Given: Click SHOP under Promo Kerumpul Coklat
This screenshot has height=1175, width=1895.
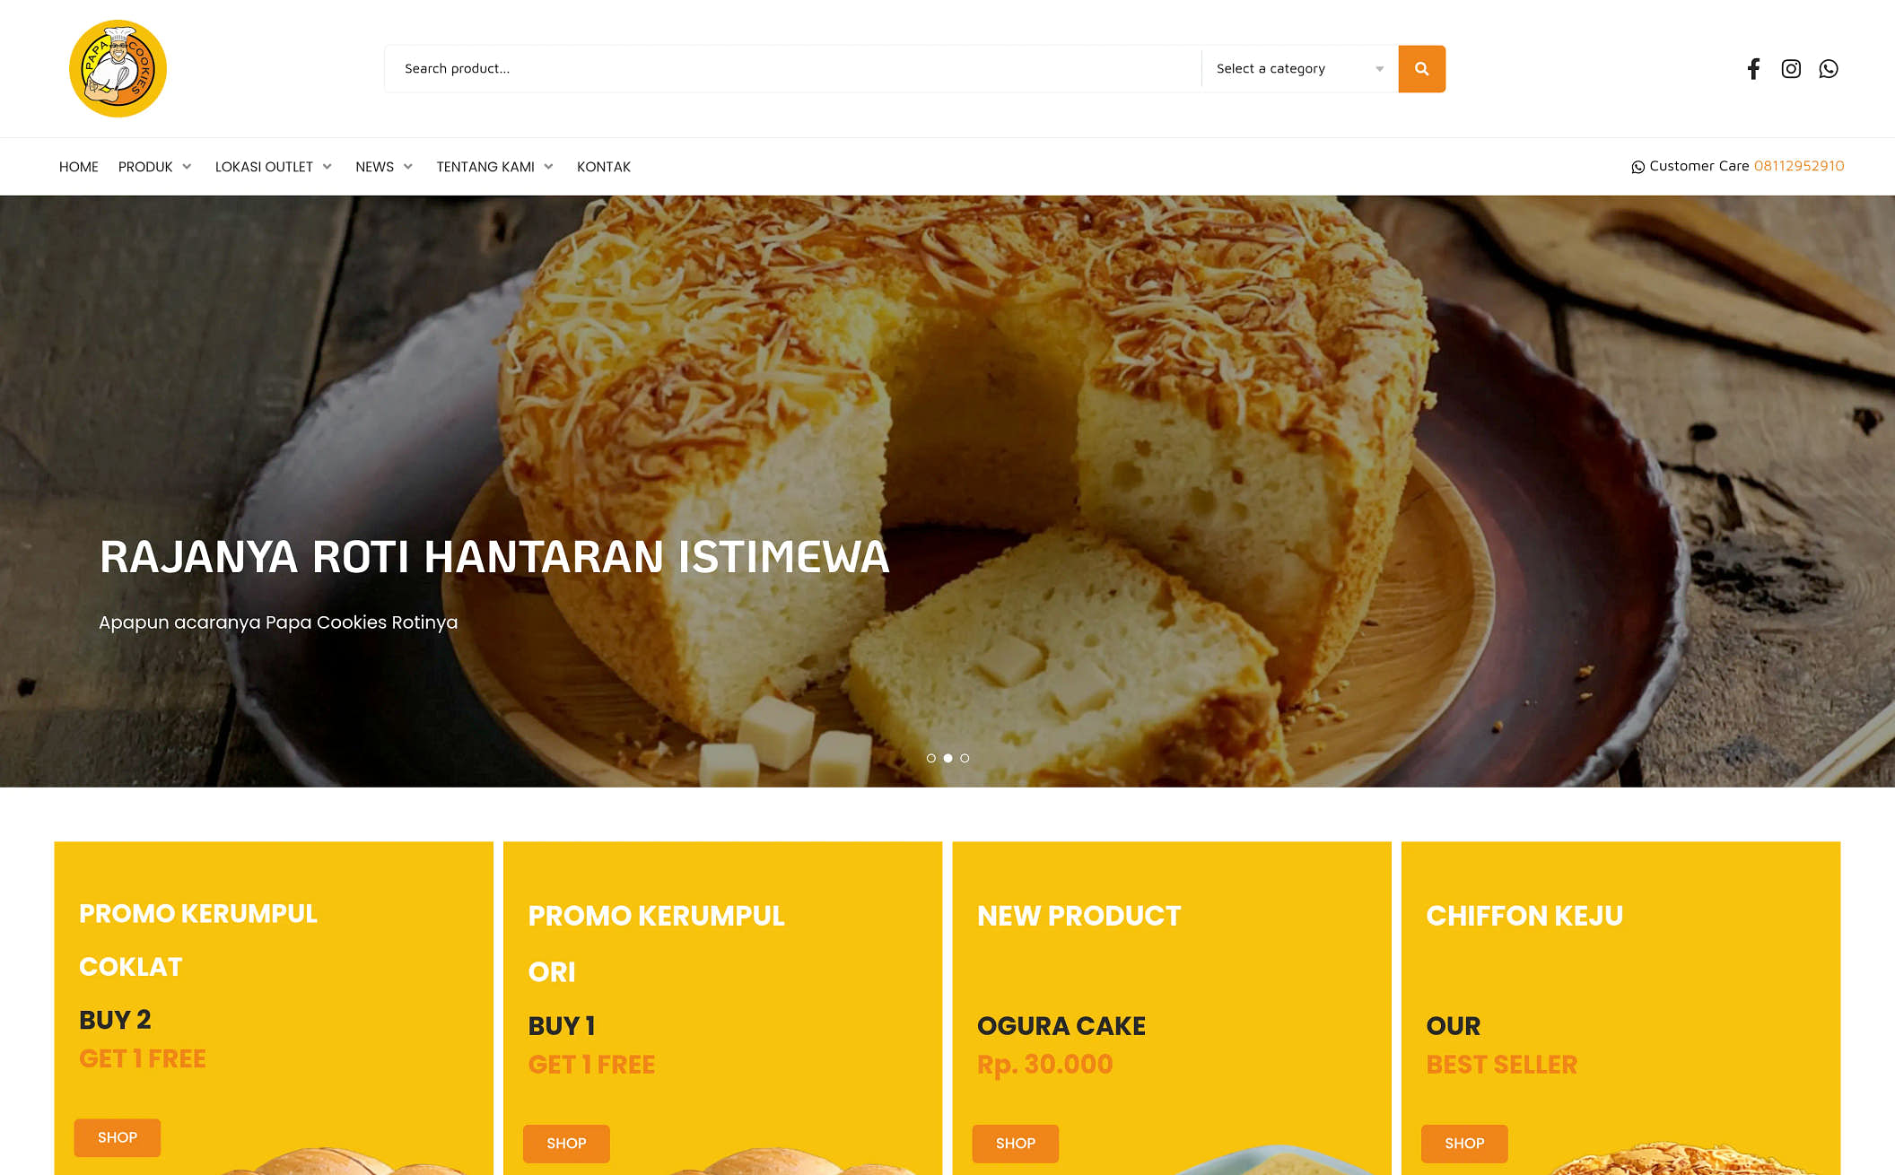Looking at the screenshot, I should 118,1137.
